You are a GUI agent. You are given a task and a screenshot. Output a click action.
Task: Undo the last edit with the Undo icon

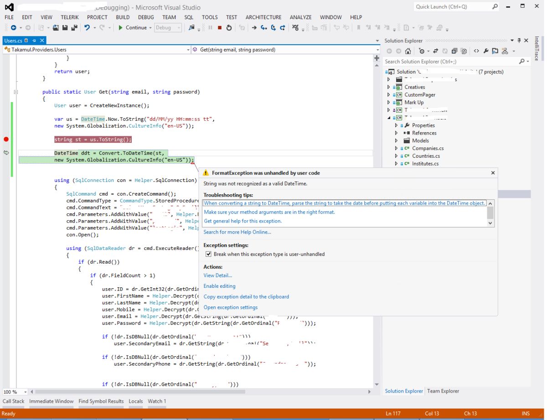click(87, 28)
